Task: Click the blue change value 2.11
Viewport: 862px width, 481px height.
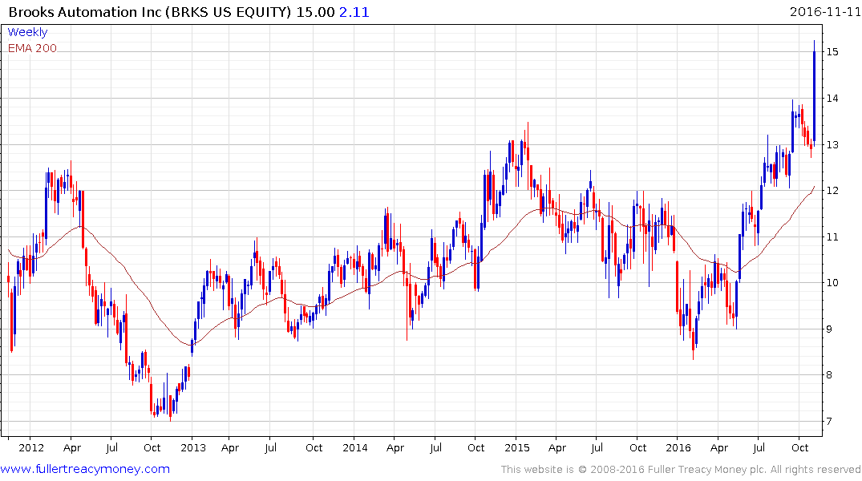Action: tap(354, 12)
